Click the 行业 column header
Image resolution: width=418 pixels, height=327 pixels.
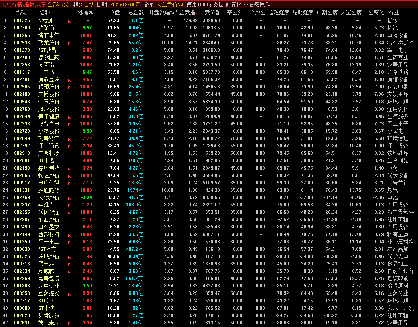coord(394,13)
